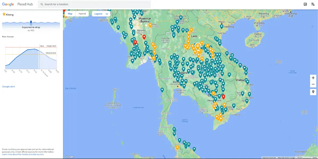
Task: Click the Google watermark on the map
Action: coord(69,156)
